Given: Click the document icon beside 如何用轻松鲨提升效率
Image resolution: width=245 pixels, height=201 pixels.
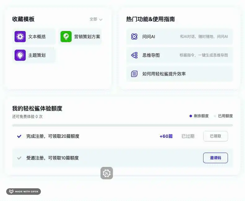Looking at the screenshot, I should [134, 74].
